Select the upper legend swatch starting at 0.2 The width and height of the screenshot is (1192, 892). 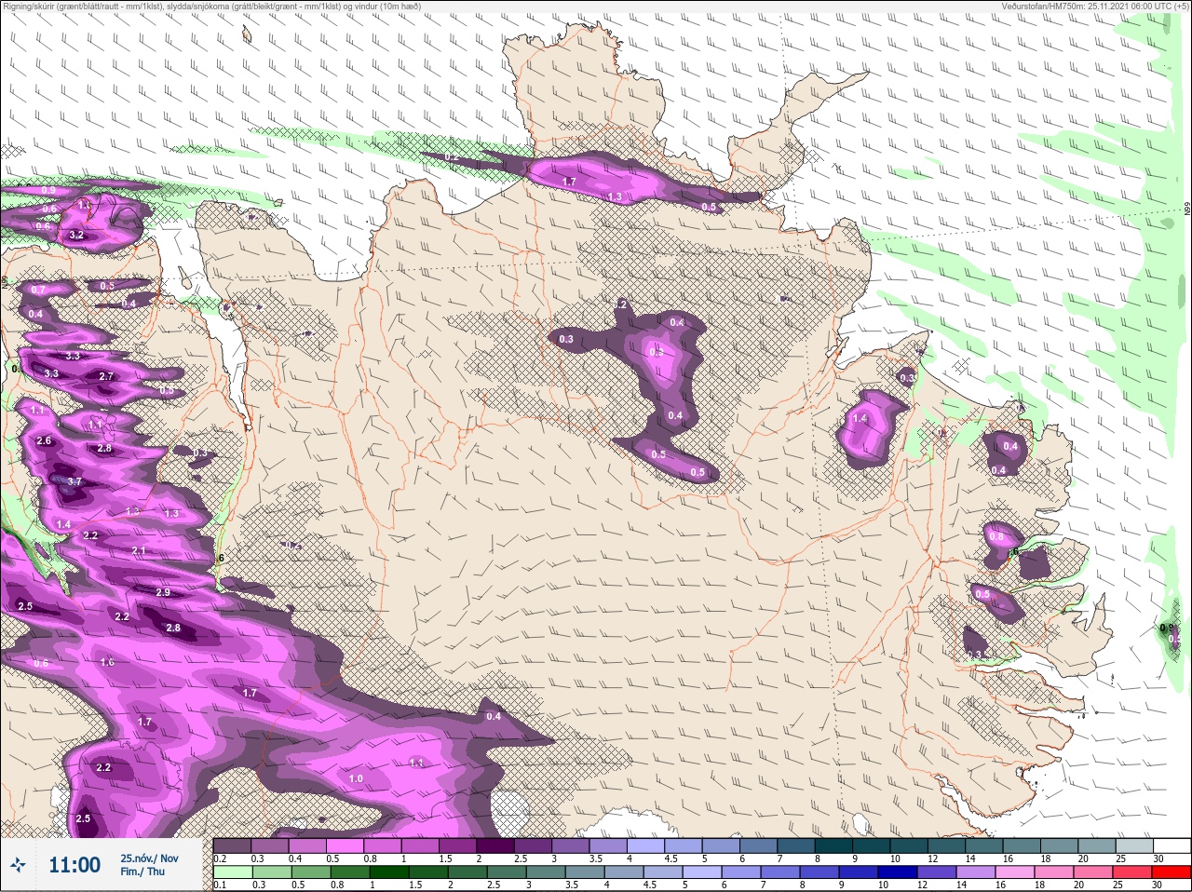pos(232,845)
